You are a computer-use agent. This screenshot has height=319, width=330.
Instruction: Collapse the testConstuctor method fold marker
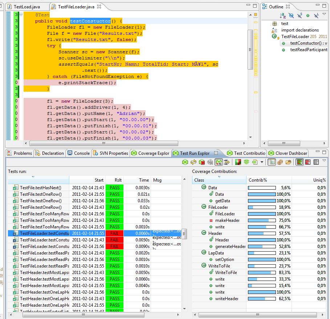[x=21, y=14]
